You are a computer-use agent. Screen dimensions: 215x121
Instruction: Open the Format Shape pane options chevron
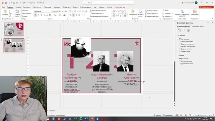(x=208, y=23)
